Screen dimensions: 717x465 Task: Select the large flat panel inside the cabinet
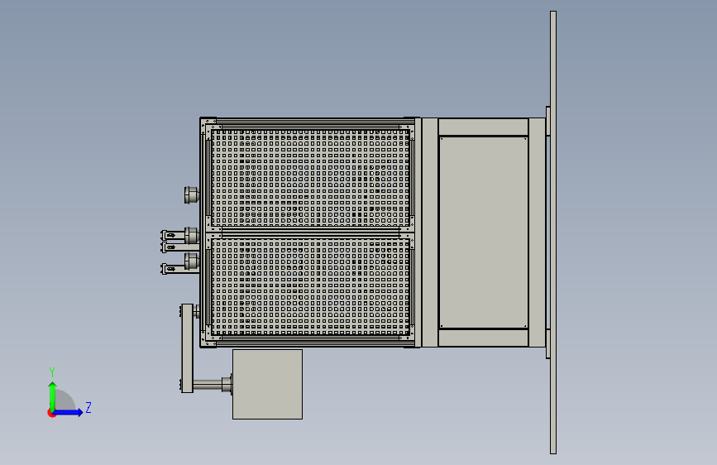tap(483, 232)
